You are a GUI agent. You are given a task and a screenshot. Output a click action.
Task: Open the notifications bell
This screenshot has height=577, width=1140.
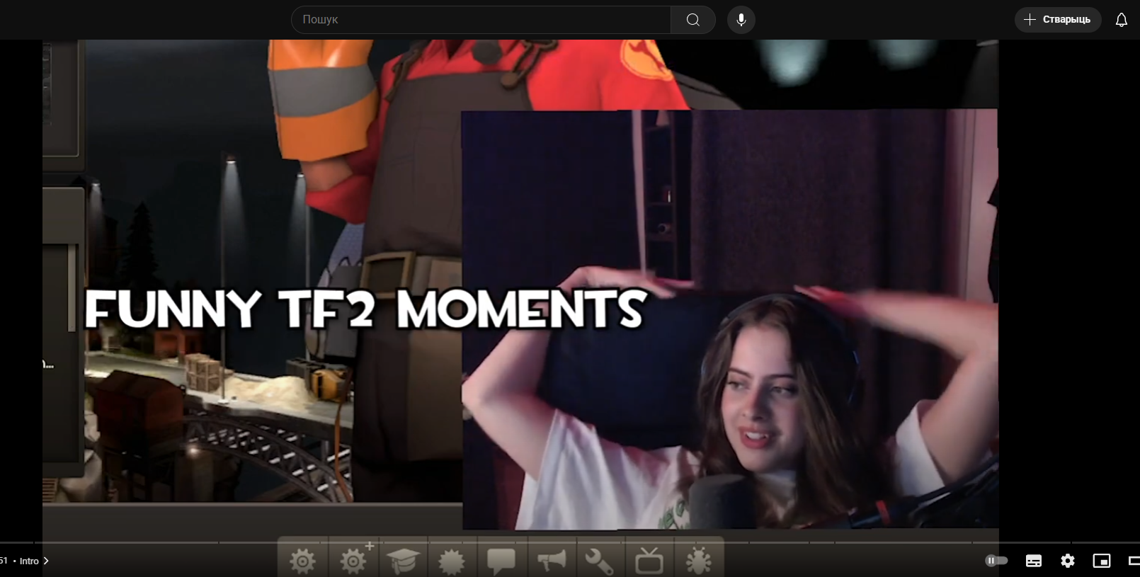click(1122, 20)
